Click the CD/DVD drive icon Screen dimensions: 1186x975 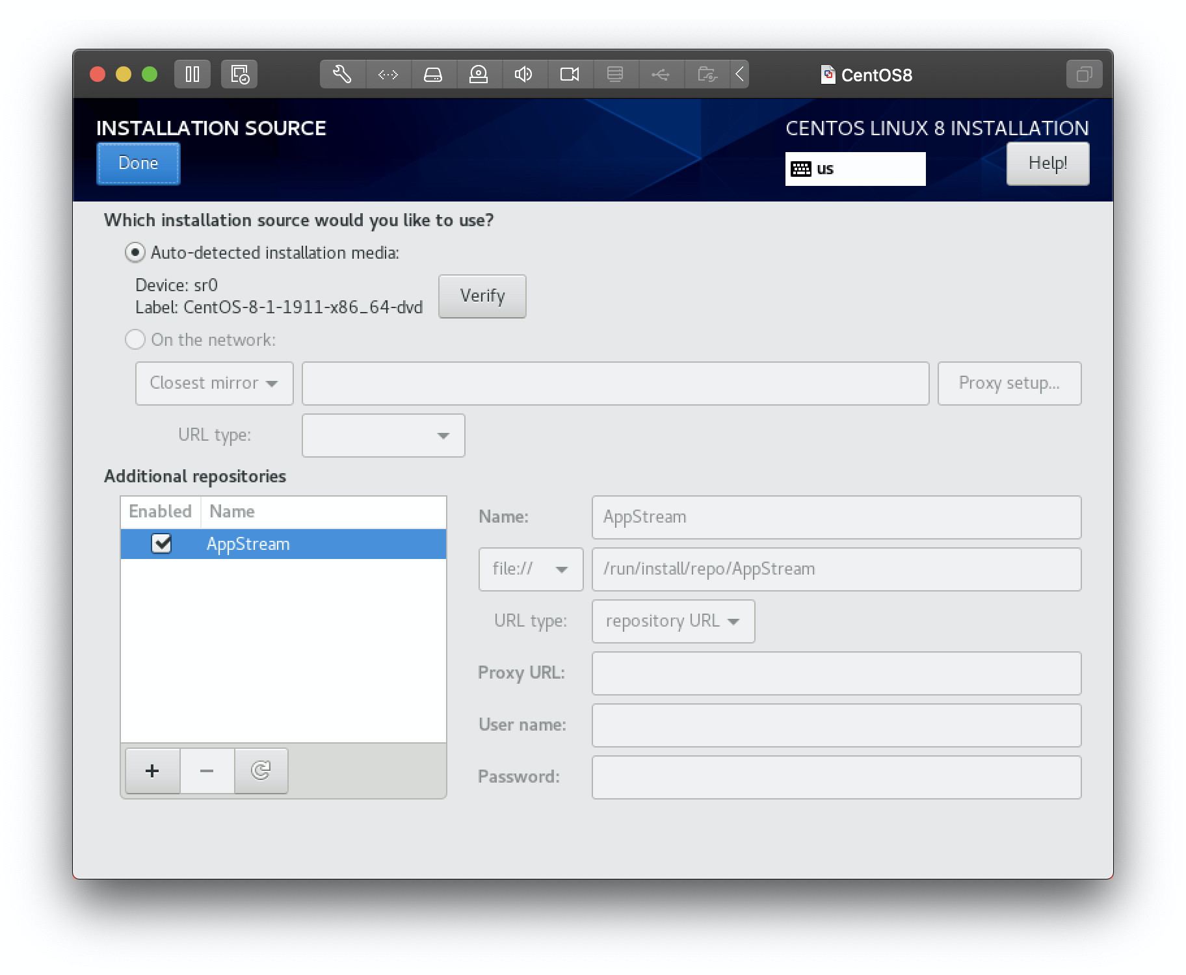coord(479,74)
